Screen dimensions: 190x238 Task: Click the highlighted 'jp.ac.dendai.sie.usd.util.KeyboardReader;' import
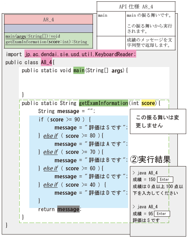tap(80, 54)
